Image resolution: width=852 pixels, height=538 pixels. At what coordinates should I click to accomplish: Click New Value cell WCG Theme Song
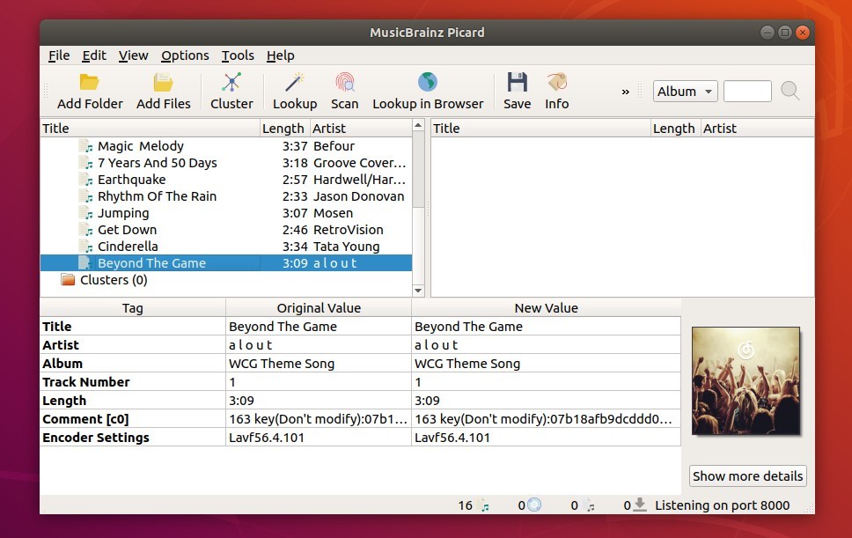(546, 364)
